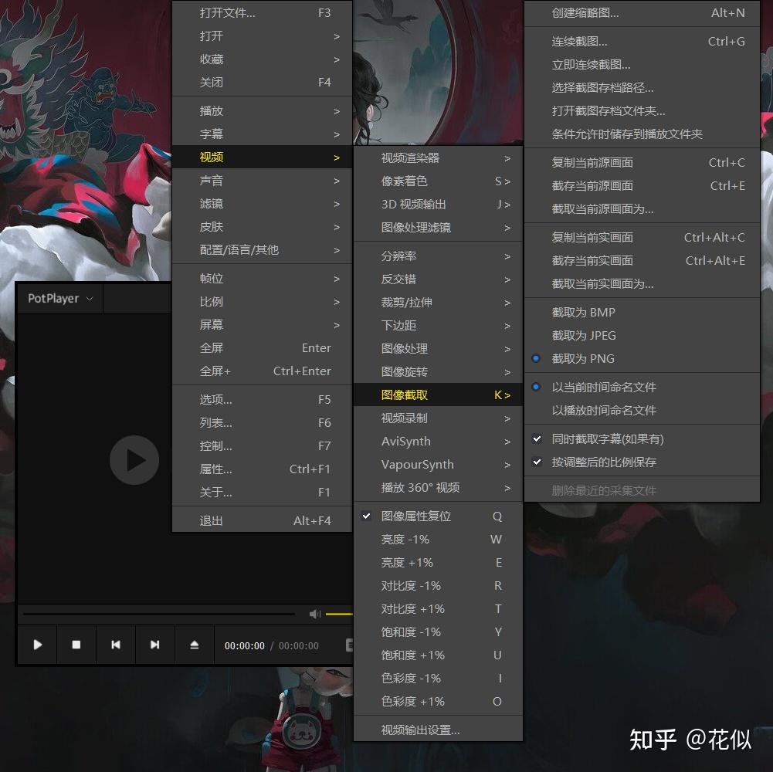Mute audio with the speaker icon
The height and width of the screenshot is (772, 773).
click(314, 615)
